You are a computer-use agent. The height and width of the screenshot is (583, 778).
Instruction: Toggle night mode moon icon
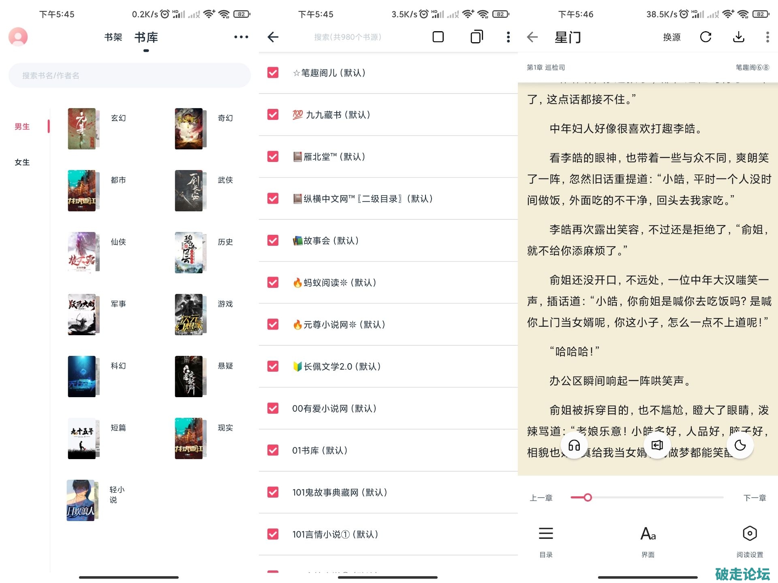pyautogui.click(x=740, y=445)
